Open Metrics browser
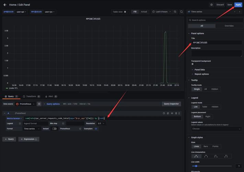244x172 pixels. (14, 118)
